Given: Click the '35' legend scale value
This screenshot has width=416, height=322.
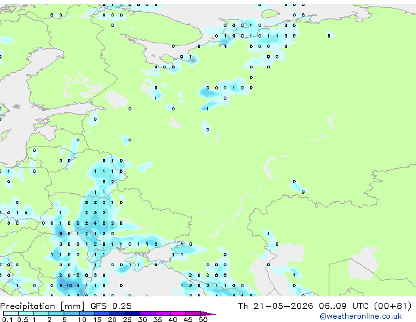Looking at the screenshot, I should [157, 319].
